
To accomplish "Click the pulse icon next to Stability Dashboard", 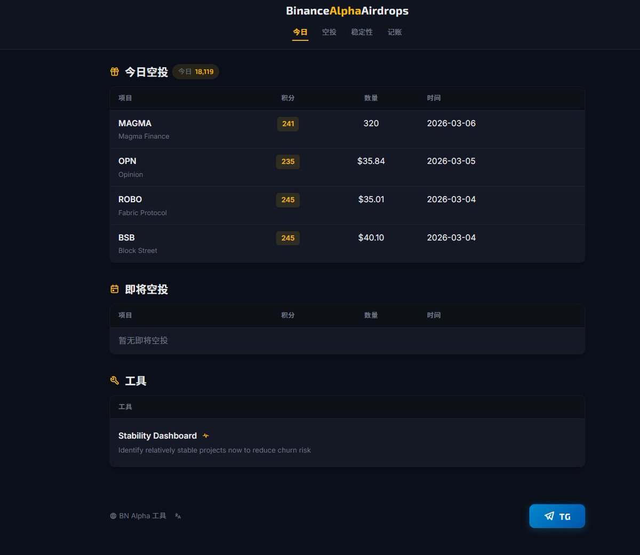I will [206, 436].
